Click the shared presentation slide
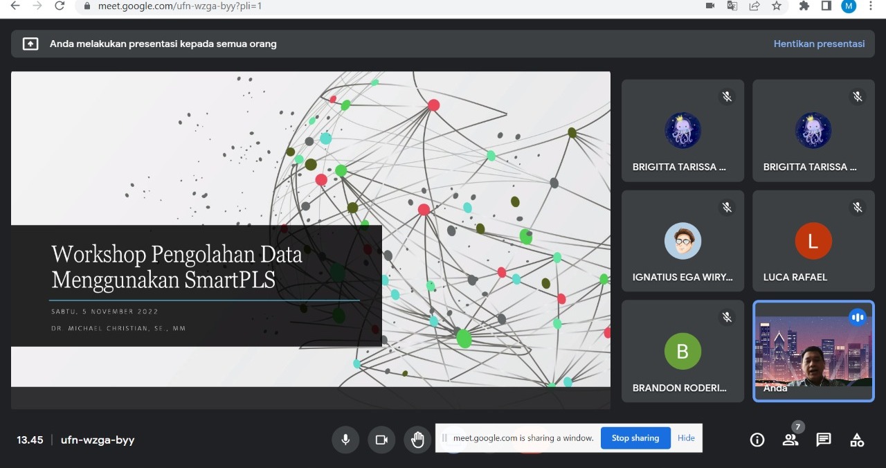Image resolution: width=886 pixels, height=468 pixels. coord(311,240)
